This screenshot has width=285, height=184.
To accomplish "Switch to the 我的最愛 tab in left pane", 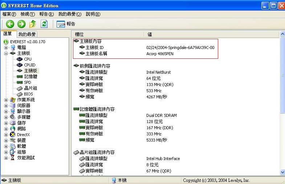I will (x=27, y=34).
